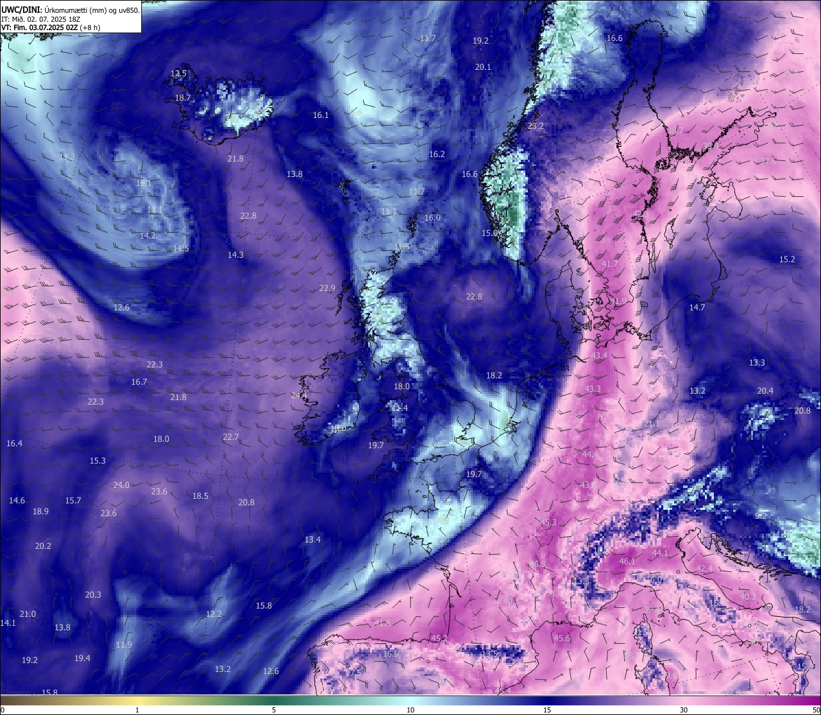Click the 15.2 value on the eastern edge
Image resolution: width=821 pixels, height=715 pixels.
[x=787, y=260]
